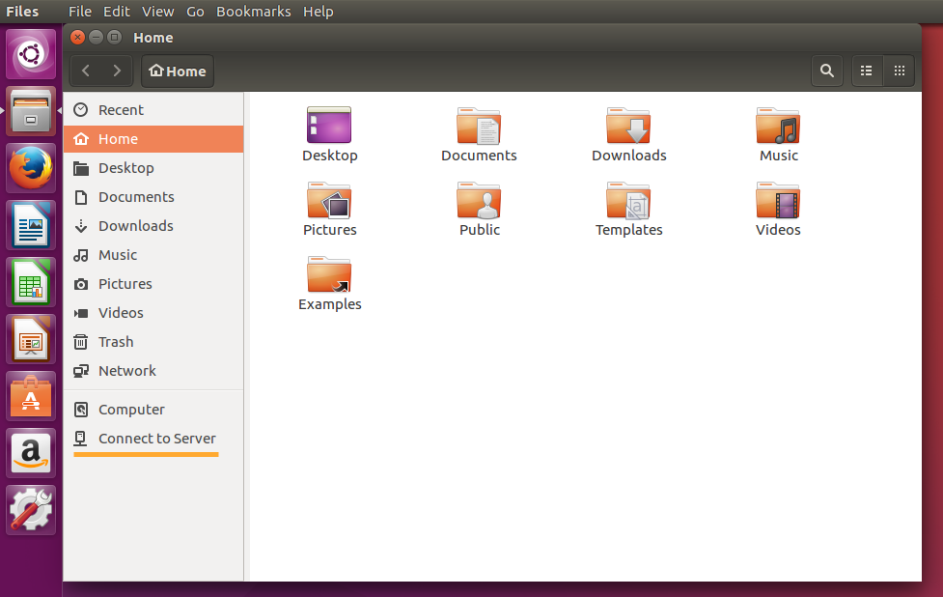Open the search icon in toolbar
Viewport: 943px width, 597px height.
point(826,71)
